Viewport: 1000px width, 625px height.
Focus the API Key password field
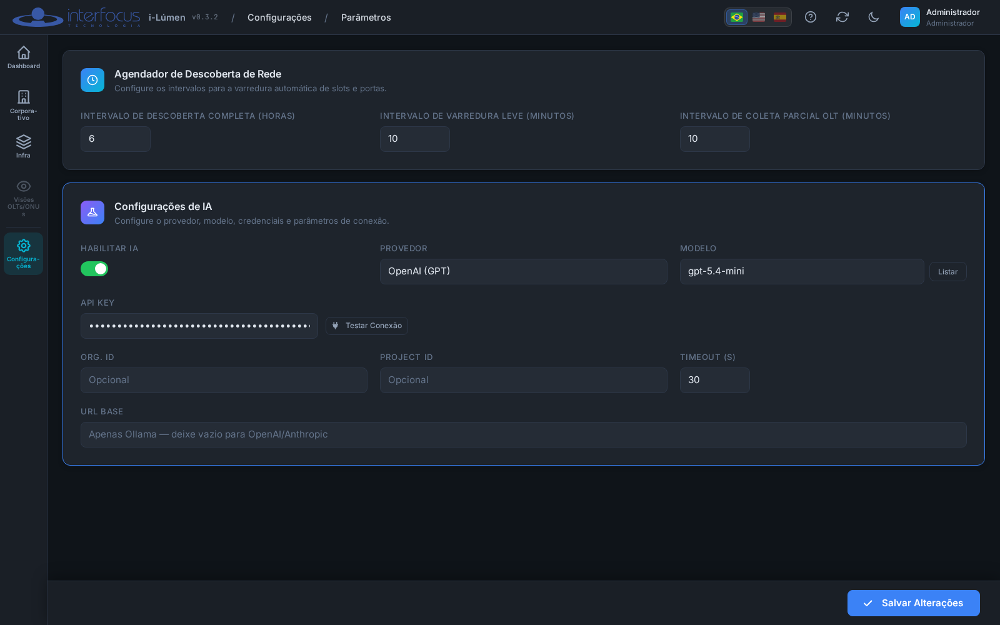pyautogui.click(x=199, y=326)
